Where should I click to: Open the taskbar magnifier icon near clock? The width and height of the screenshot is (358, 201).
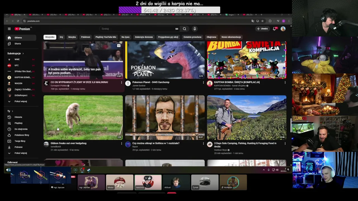[288, 169]
